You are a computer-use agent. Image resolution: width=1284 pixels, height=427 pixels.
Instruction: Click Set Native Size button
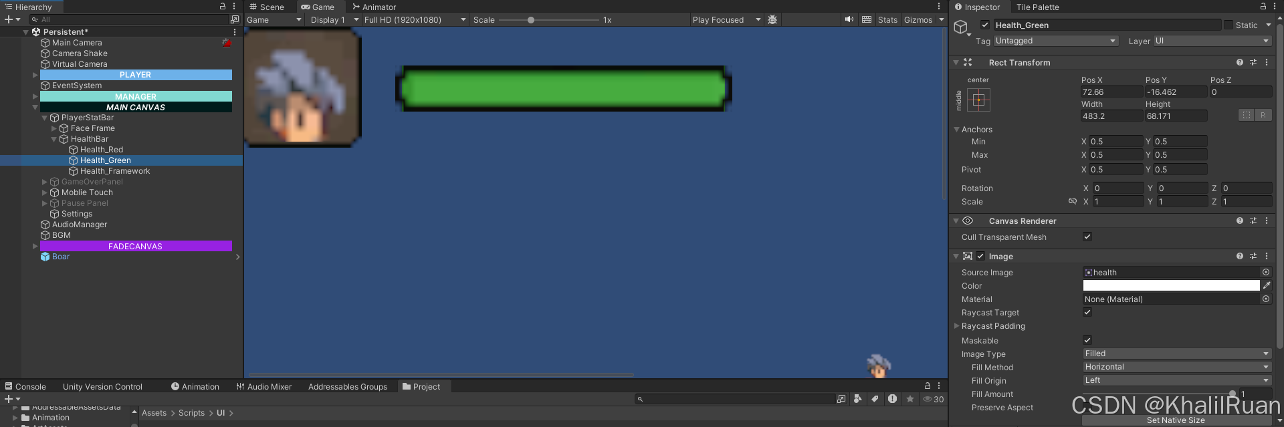[1176, 420]
